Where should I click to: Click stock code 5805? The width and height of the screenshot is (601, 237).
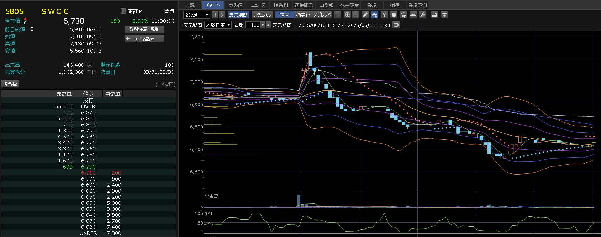point(14,11)
